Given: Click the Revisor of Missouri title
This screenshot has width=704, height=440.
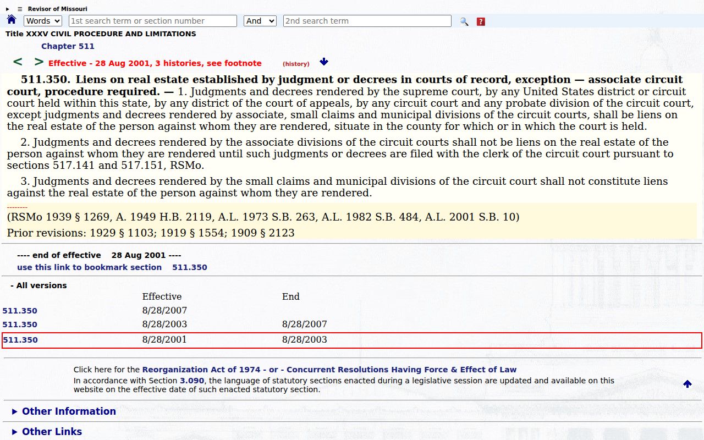Looking at the screenshot, I should tap(58, 9).
